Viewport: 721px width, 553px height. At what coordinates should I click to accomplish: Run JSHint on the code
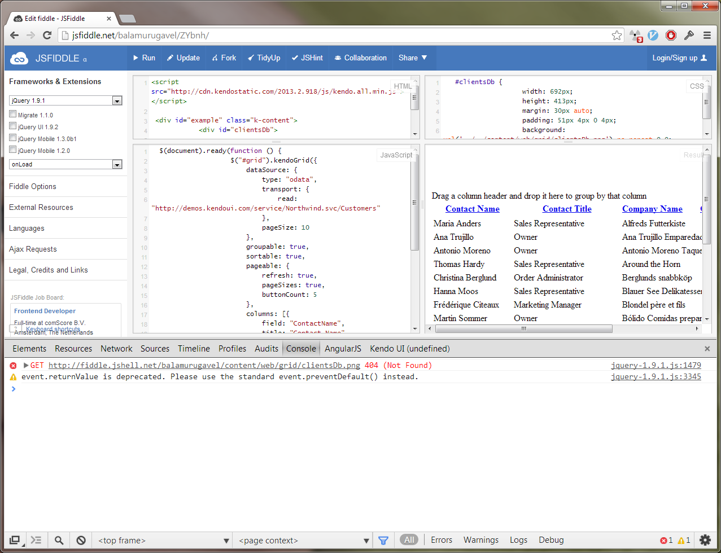pos(307,58)
